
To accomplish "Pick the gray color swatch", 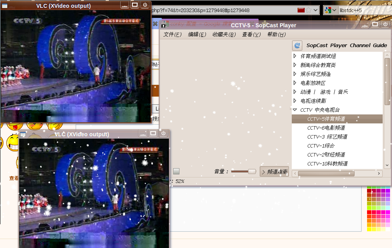I will coord(383,204).
